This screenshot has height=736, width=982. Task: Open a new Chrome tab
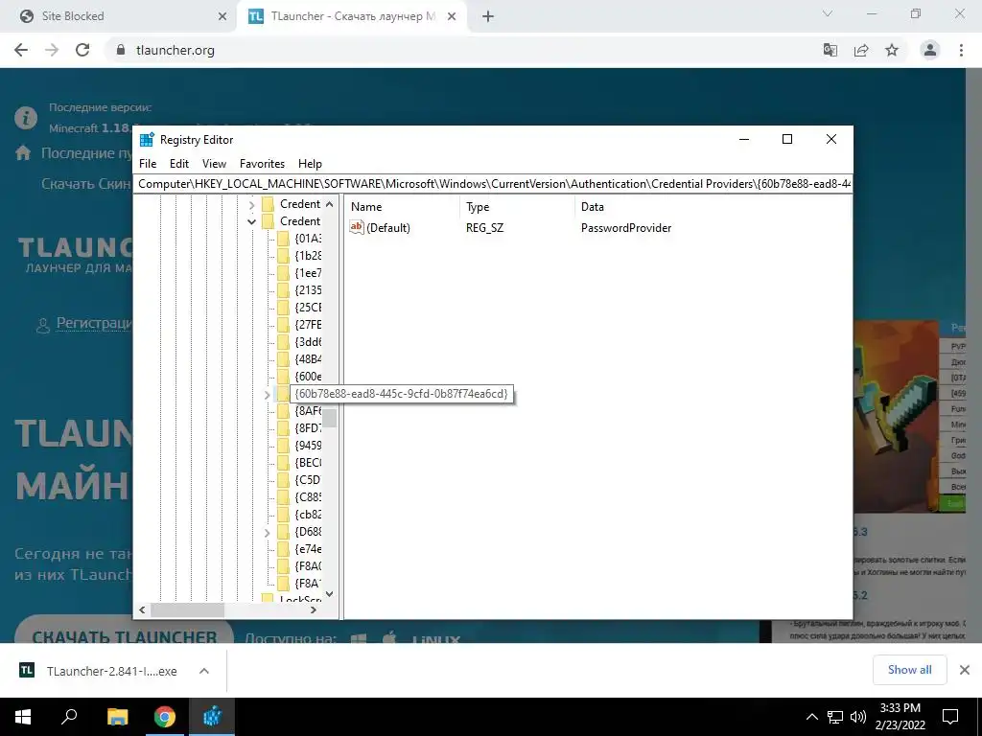(488, 17)
